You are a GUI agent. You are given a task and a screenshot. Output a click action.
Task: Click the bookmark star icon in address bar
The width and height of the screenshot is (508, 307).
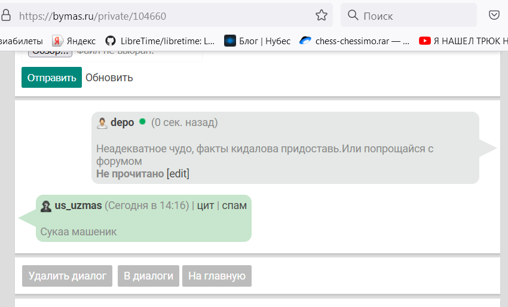click(x=322, y=16)
